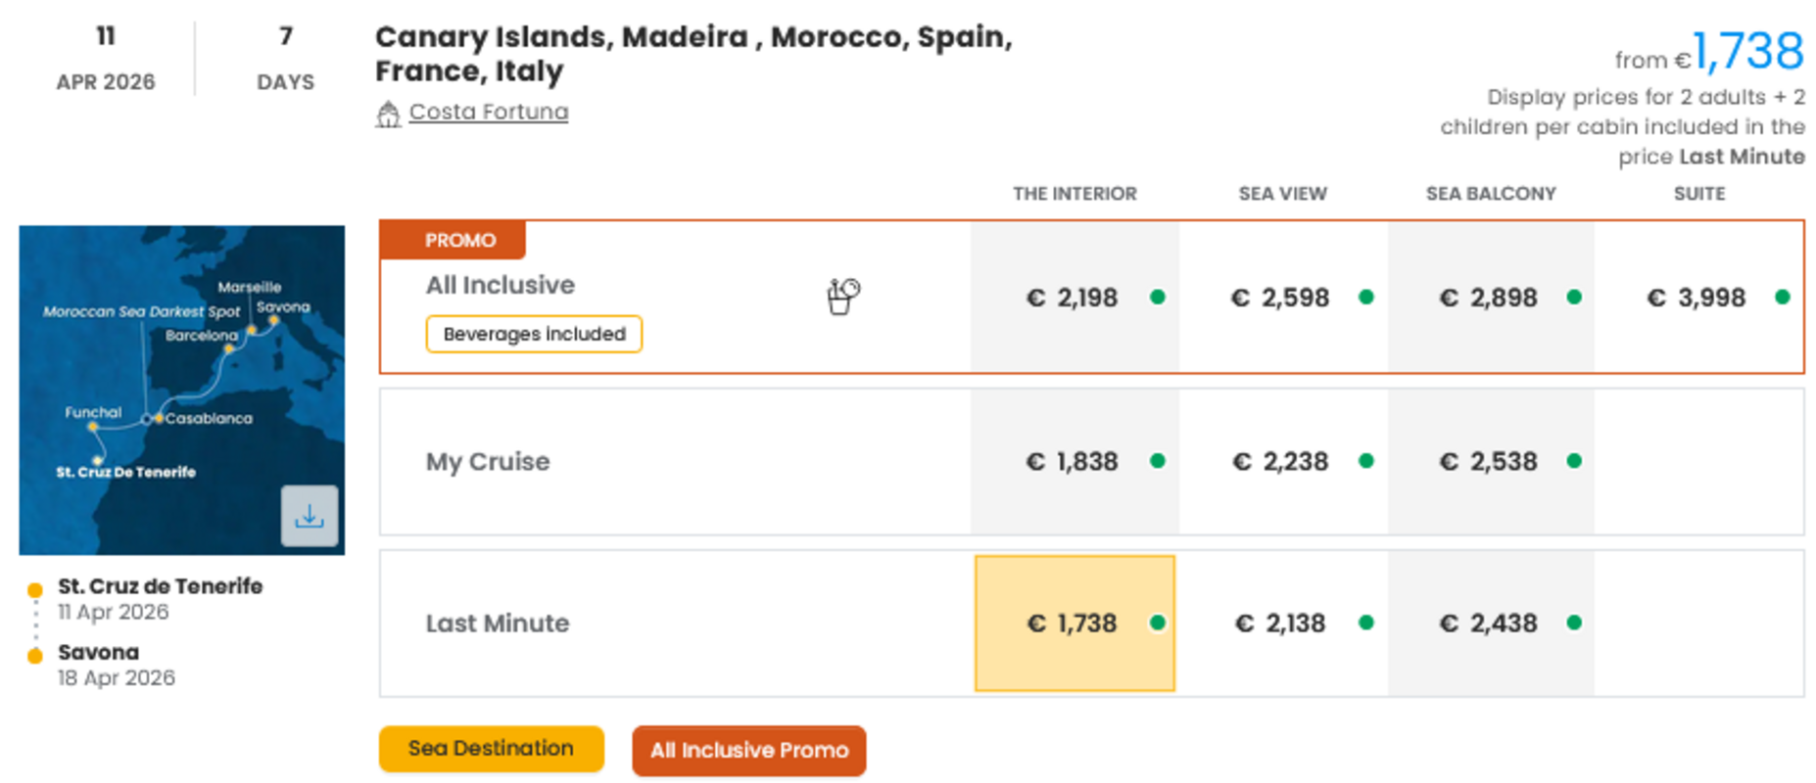Click the beverages cup icon in All Inclusive
Image resolution: width=1816 pixels, height=783 pixels.
point(842,297)
